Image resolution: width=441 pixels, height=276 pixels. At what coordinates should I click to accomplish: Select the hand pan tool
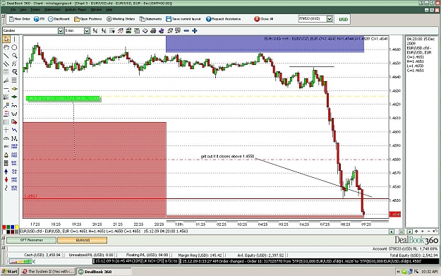[x=6, y=47]
